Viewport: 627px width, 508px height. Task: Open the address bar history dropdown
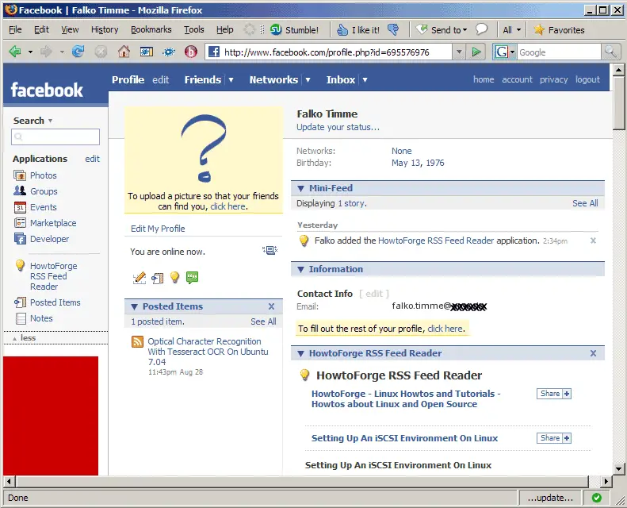coord(459,52)
